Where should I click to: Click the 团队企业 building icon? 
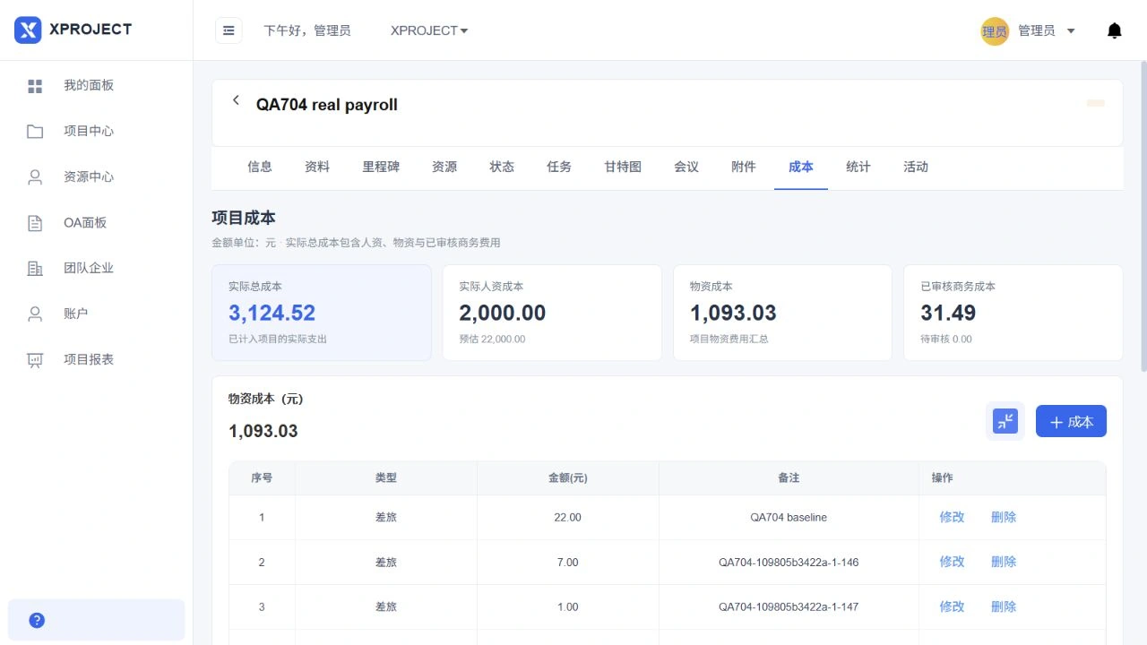tap(35, 268)
